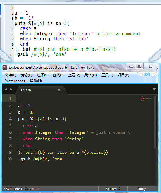The height and width of the screenshot is (193, 161).
Task: Close the Sublime Text window
Action: tap(151, 66)
